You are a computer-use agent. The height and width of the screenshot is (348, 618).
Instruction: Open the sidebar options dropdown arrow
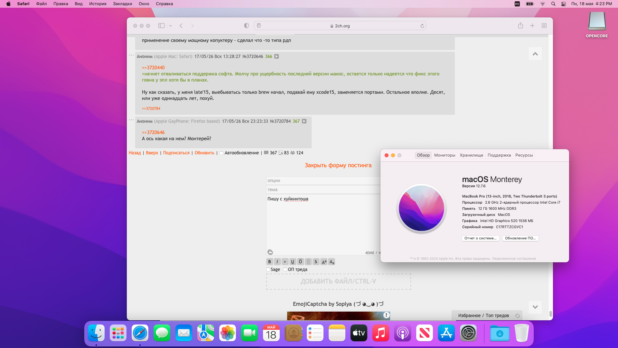tap(171, 26)
